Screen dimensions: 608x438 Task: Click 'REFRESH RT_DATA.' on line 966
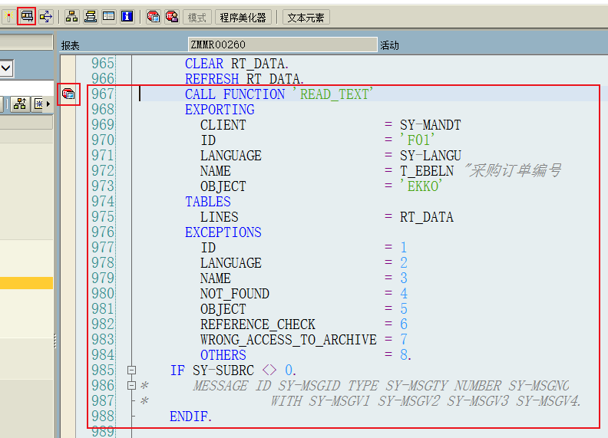[244, 79]
